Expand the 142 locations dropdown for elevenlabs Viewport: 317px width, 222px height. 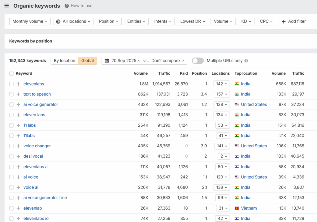click(x=222, y=84)
